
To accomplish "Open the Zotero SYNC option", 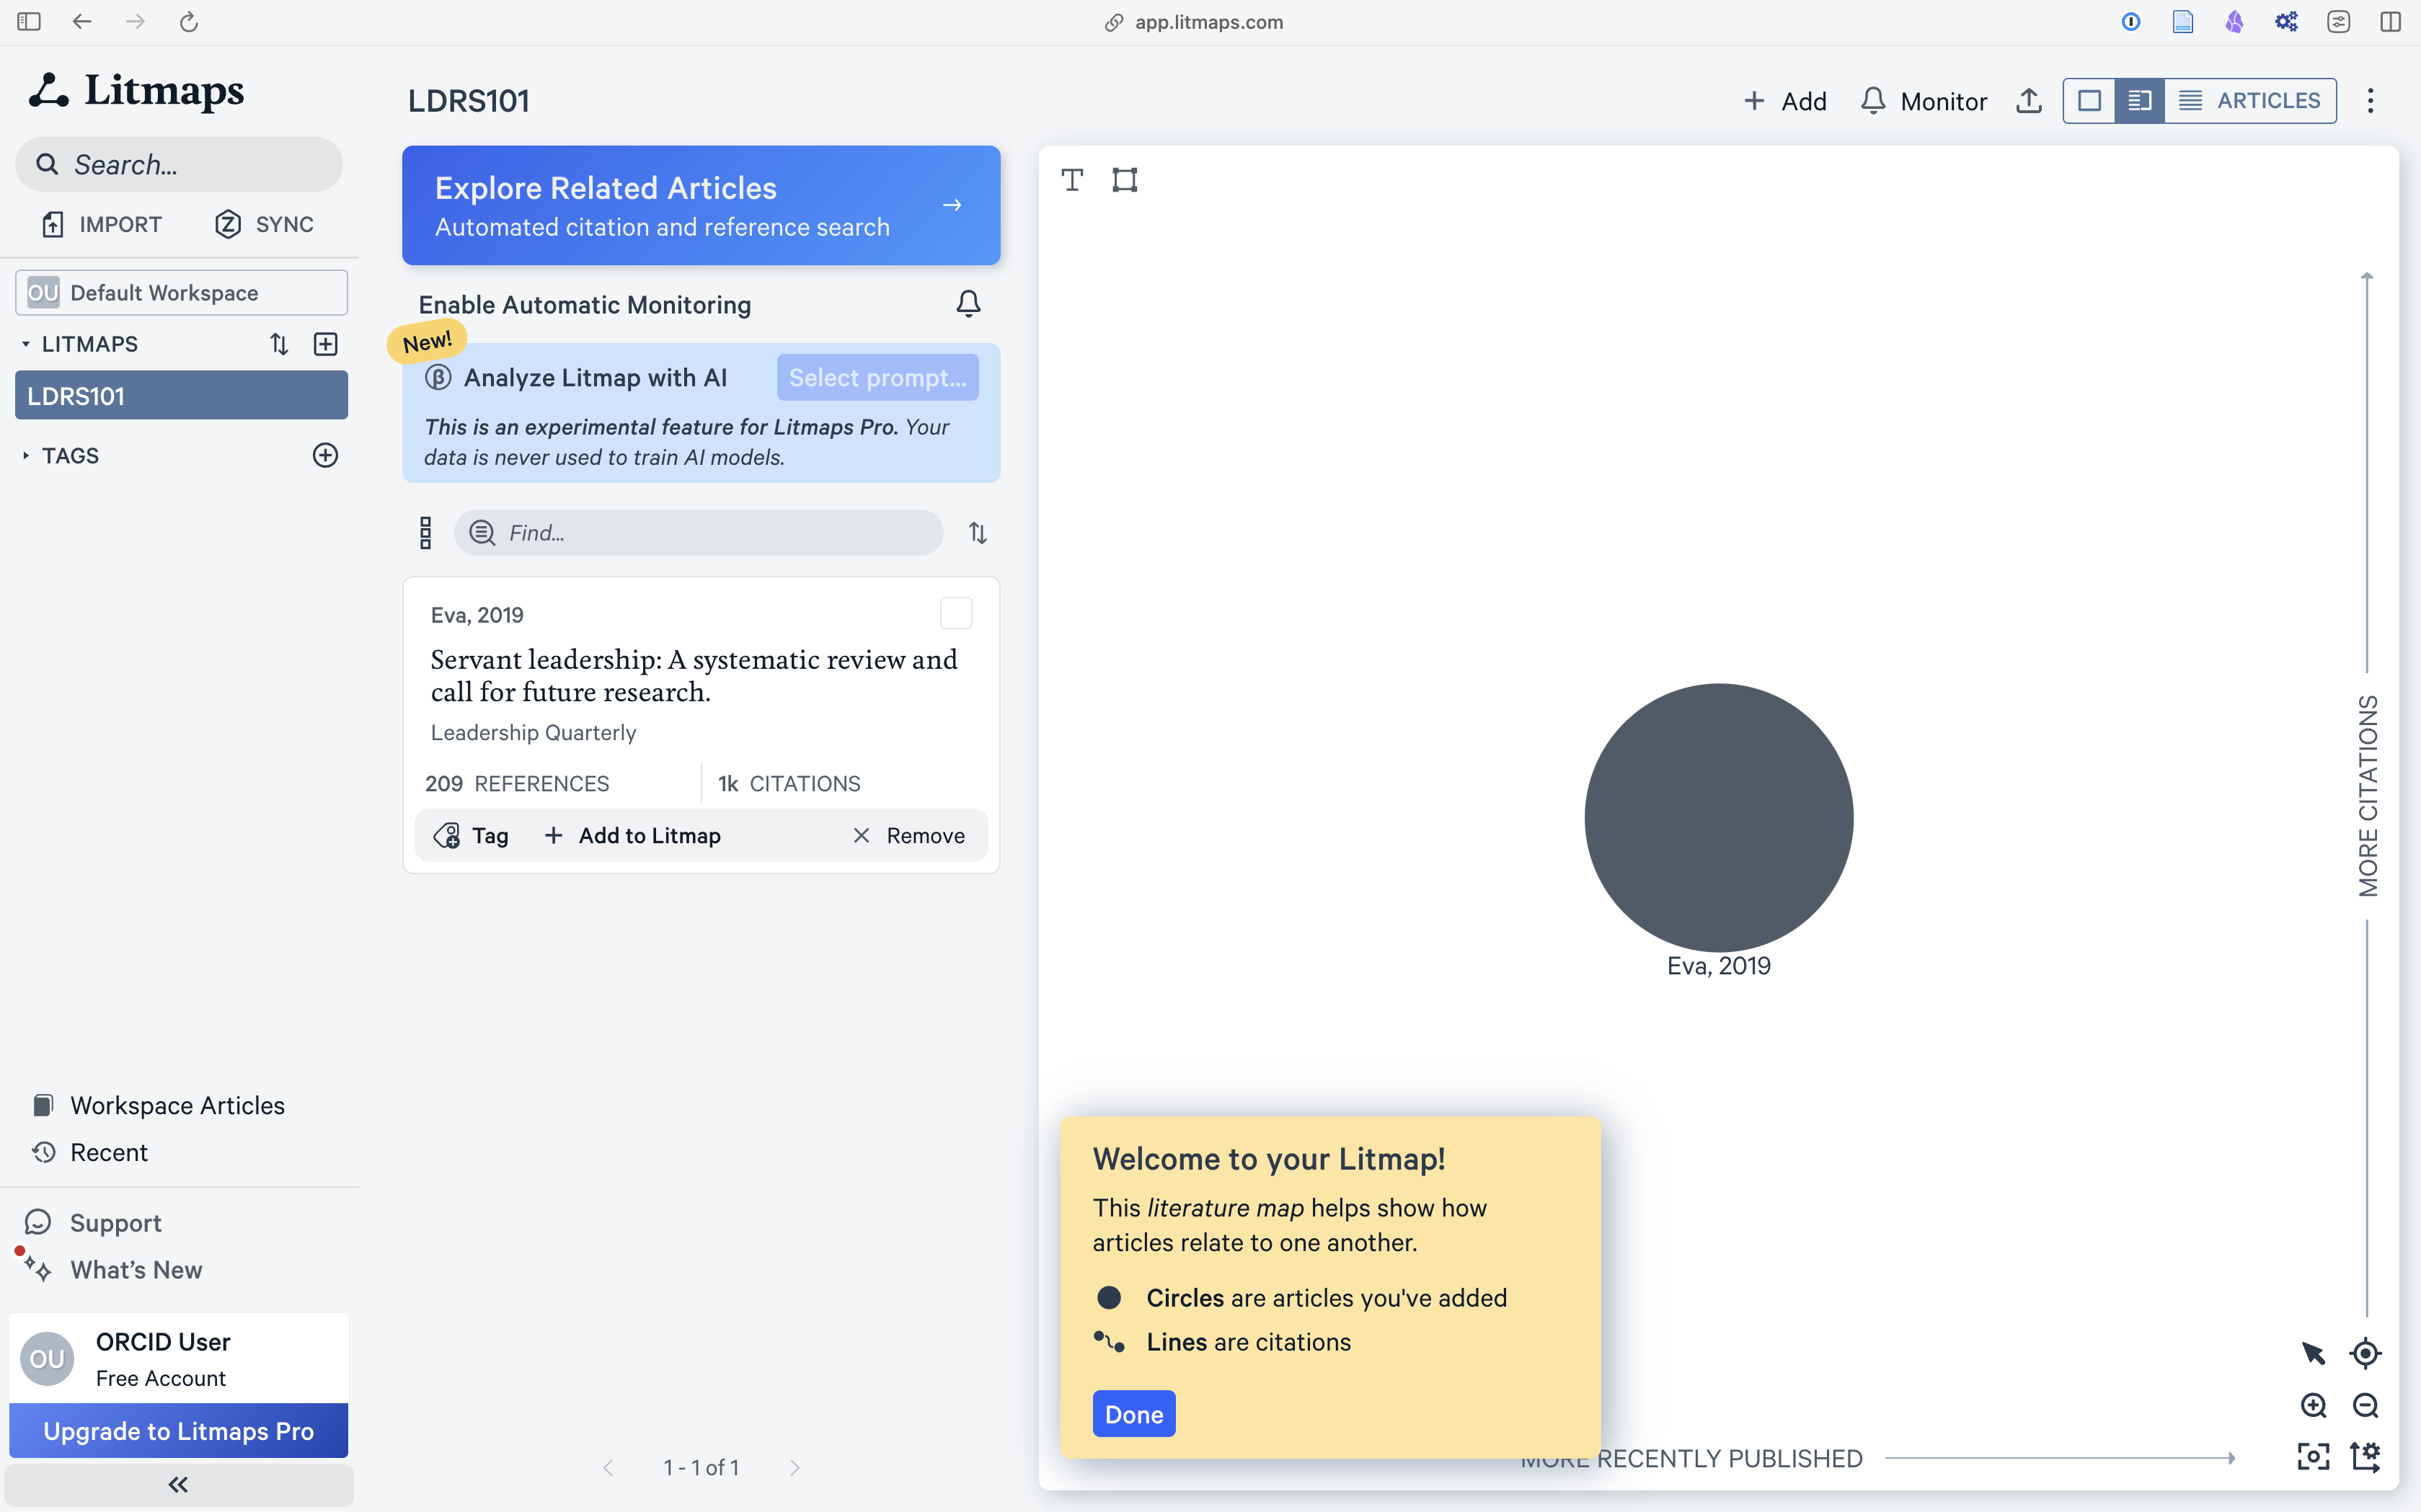I will click(264, 224).
